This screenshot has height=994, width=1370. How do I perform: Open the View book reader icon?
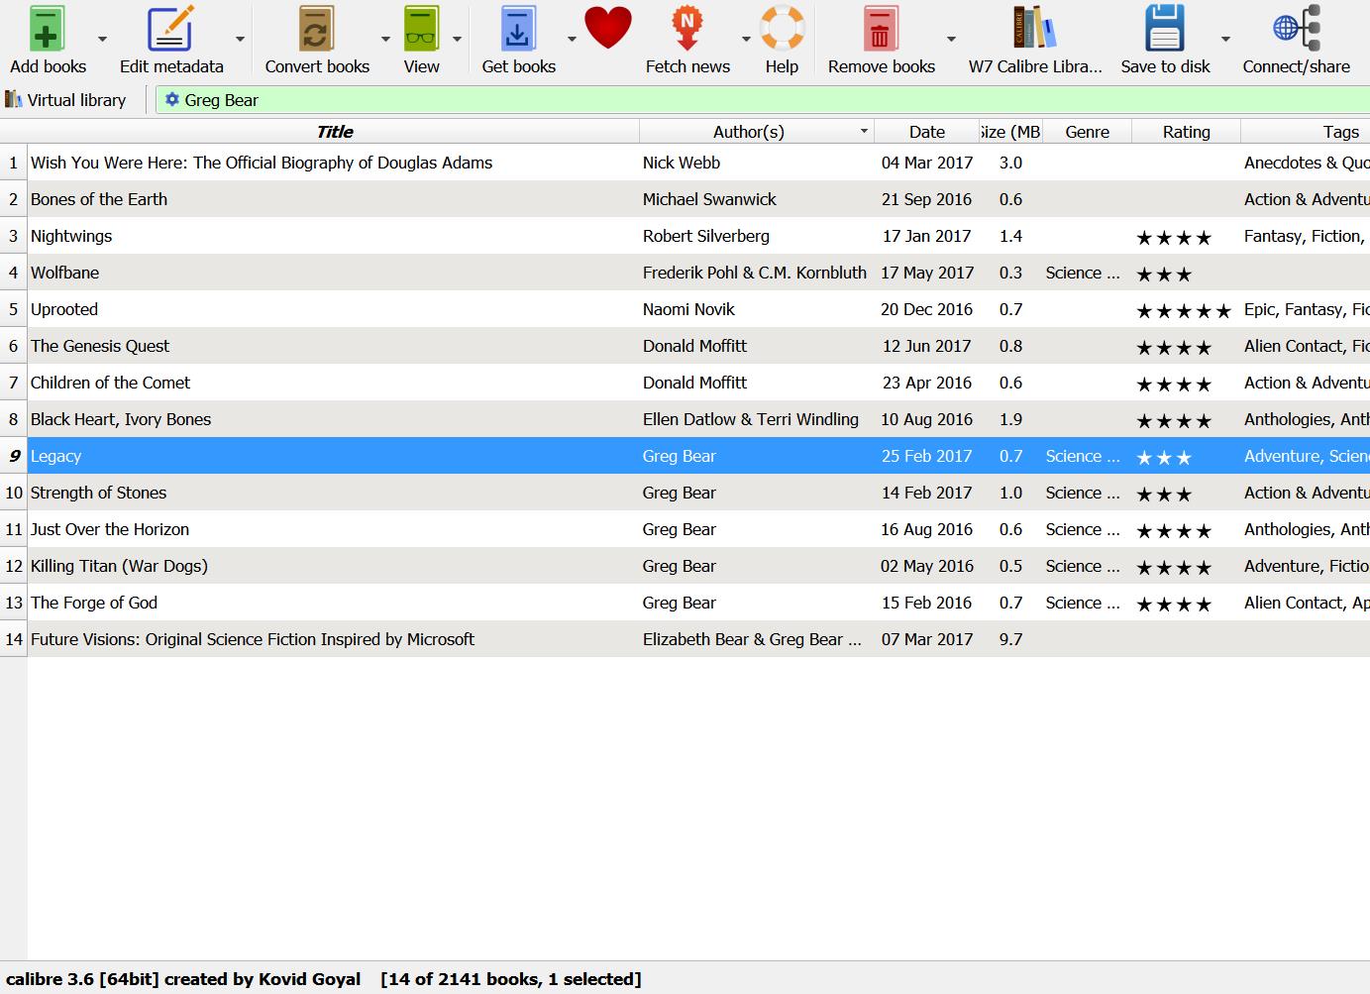click(421, 29)
